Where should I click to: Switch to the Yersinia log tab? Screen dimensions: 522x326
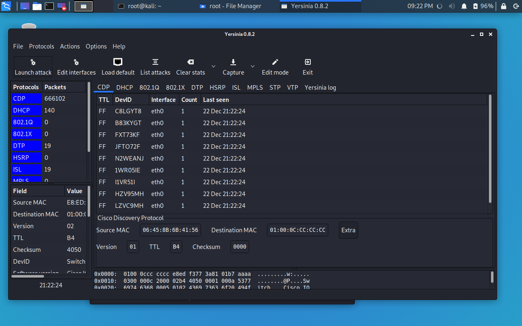click(320, 88)
